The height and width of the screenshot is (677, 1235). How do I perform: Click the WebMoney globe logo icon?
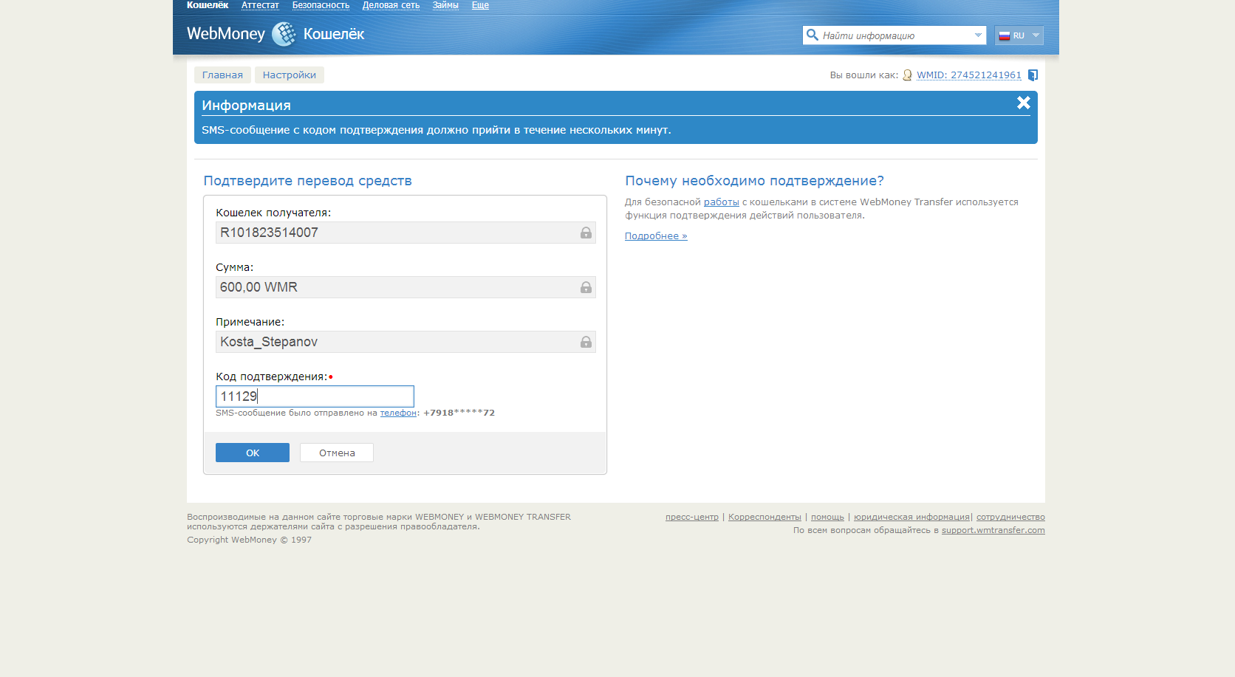[284, 34]
